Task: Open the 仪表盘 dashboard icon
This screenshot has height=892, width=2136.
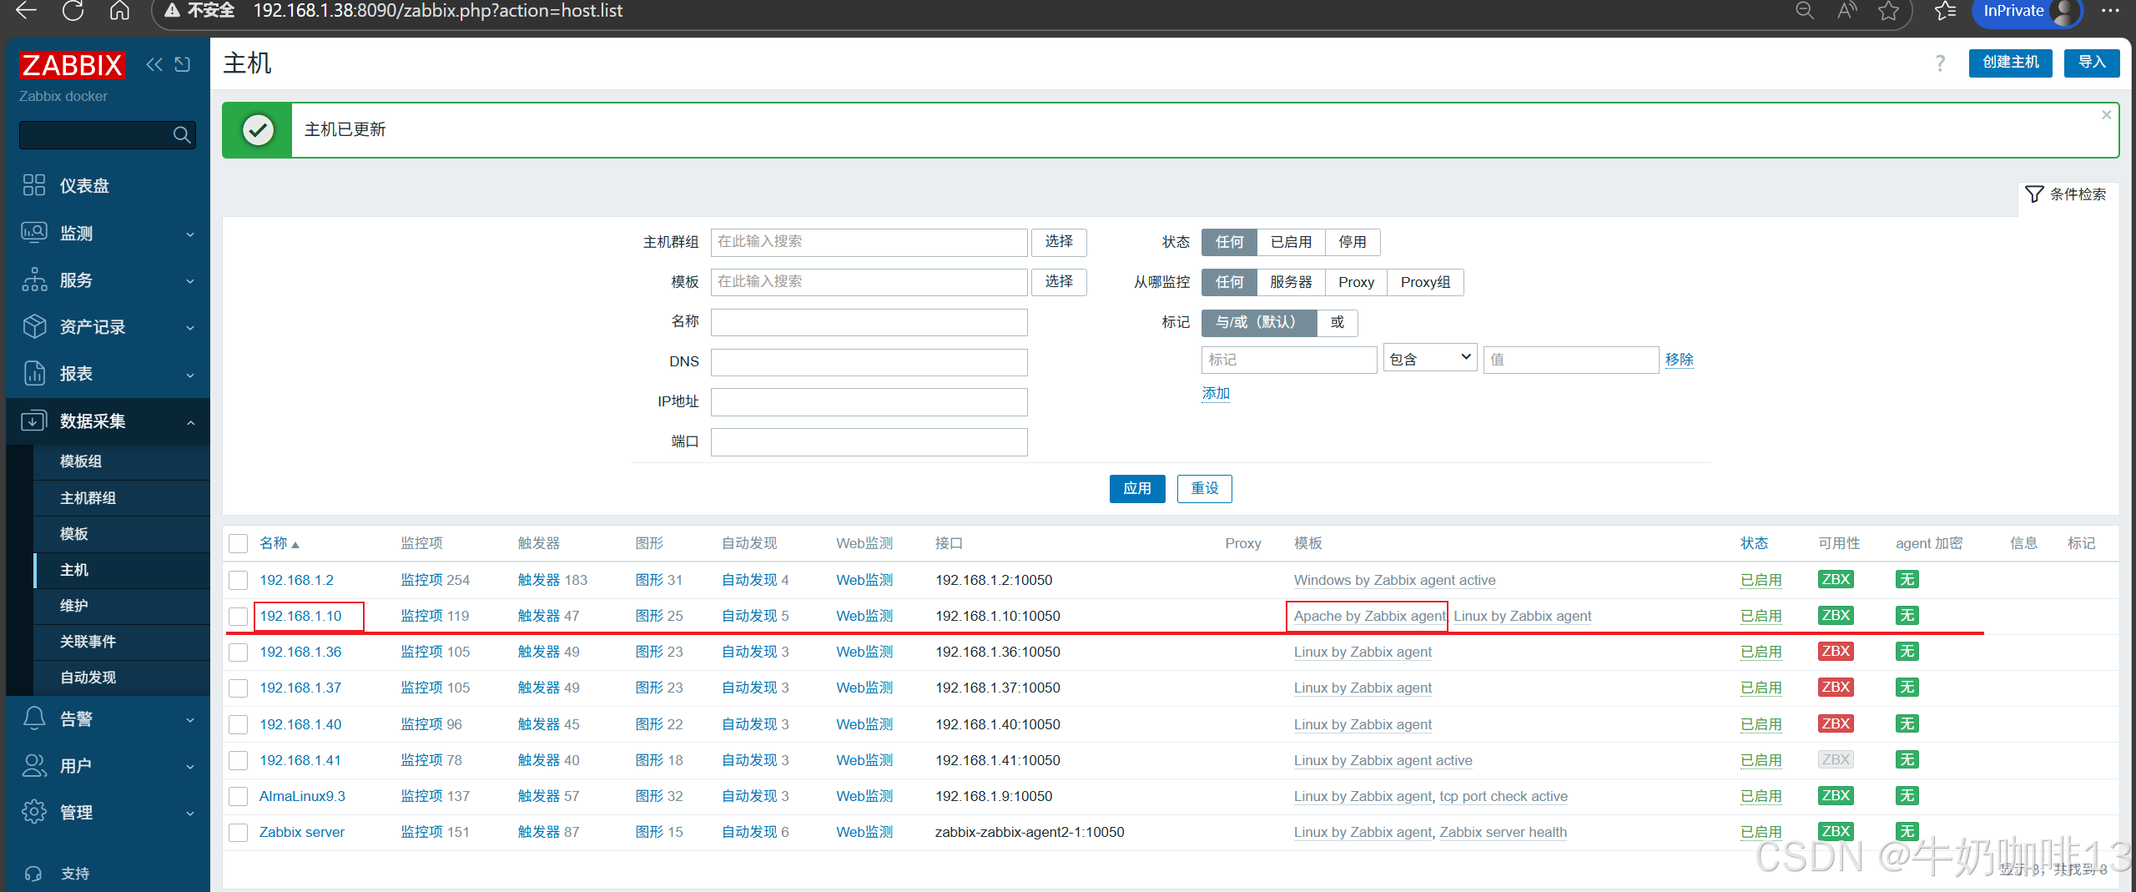Action: click(x=34, y=185)
